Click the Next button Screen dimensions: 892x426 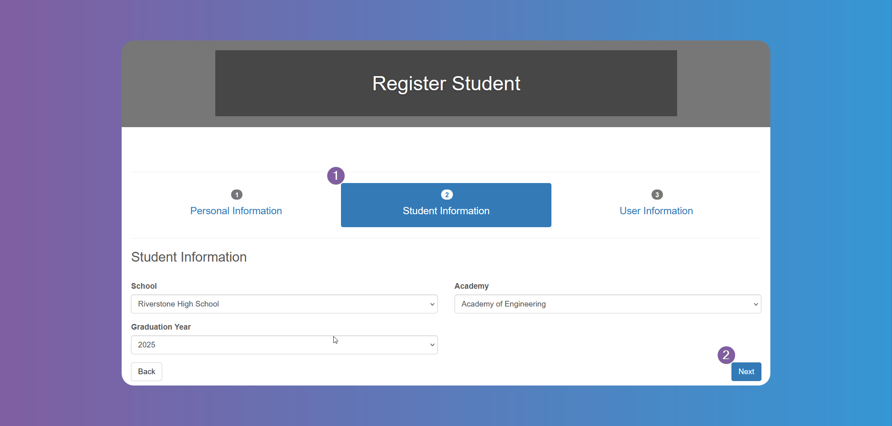[746, 371]
